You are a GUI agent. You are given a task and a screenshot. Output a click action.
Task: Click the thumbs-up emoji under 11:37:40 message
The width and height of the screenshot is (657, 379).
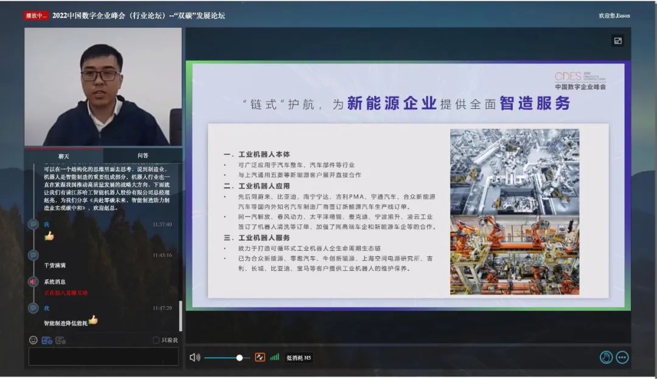[49, 236]
